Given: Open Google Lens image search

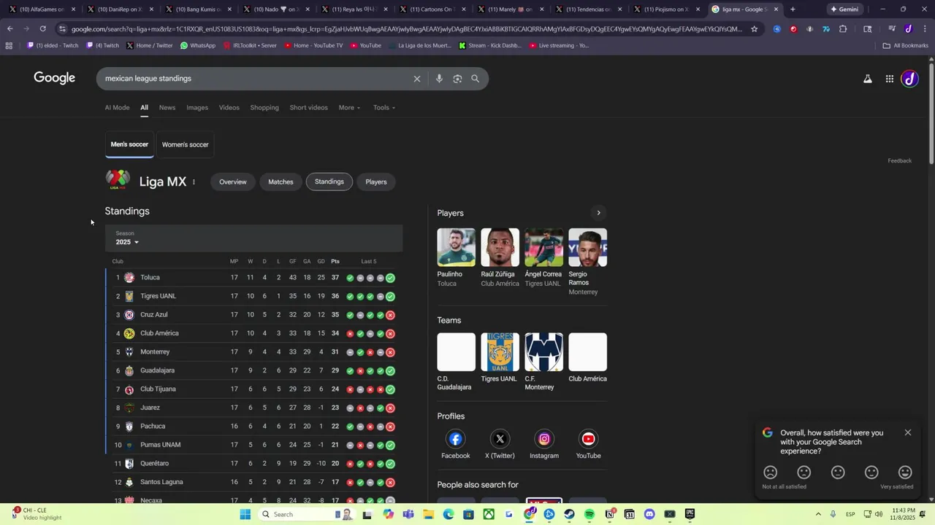Looking at the screenshot, I should pyautogui.click(x=457, y=79).
